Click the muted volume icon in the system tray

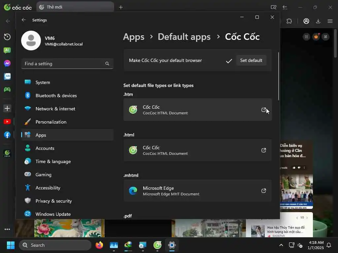(x=300, y=245)
